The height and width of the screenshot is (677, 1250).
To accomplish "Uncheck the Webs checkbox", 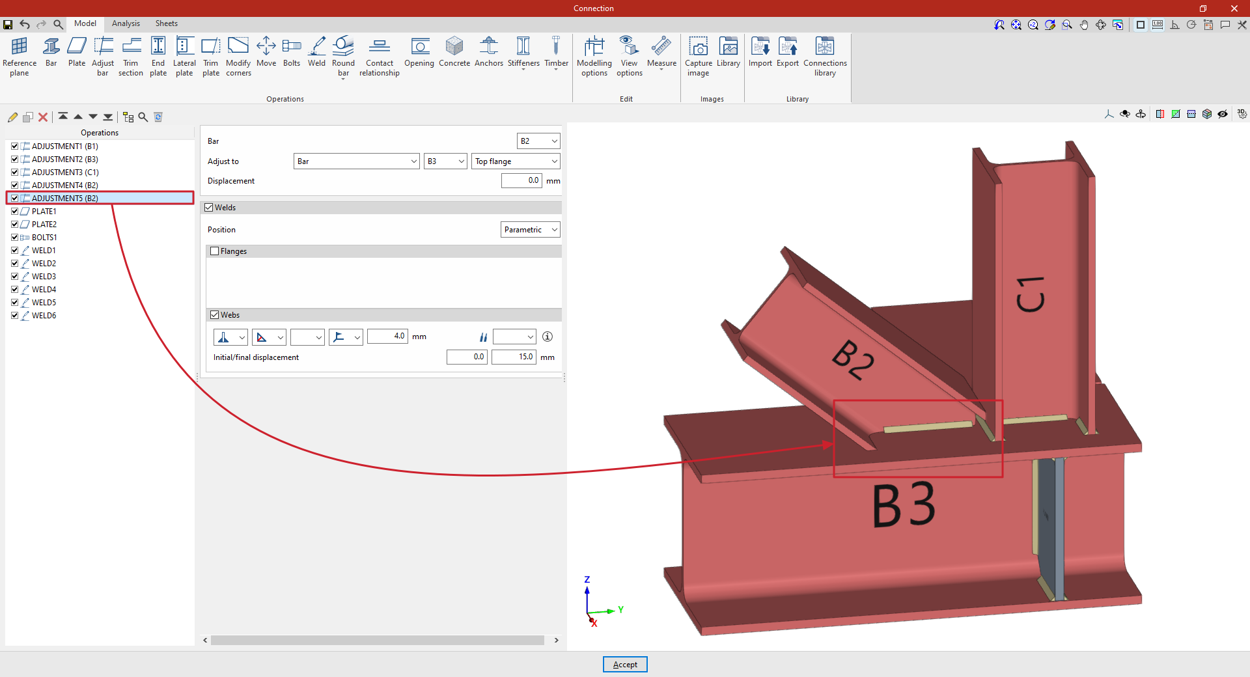I will coord(215,315).
